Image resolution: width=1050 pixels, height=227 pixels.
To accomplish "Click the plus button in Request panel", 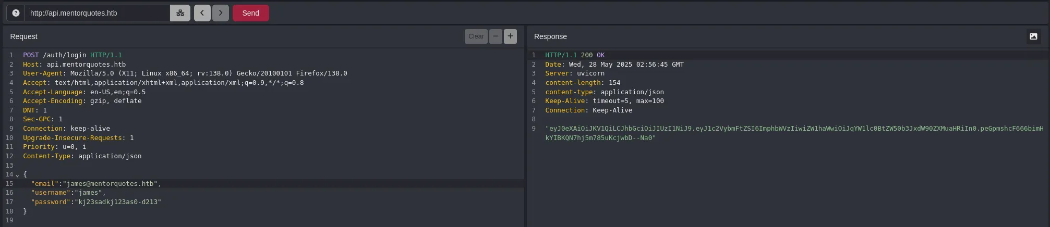I will tap(510, 36).
